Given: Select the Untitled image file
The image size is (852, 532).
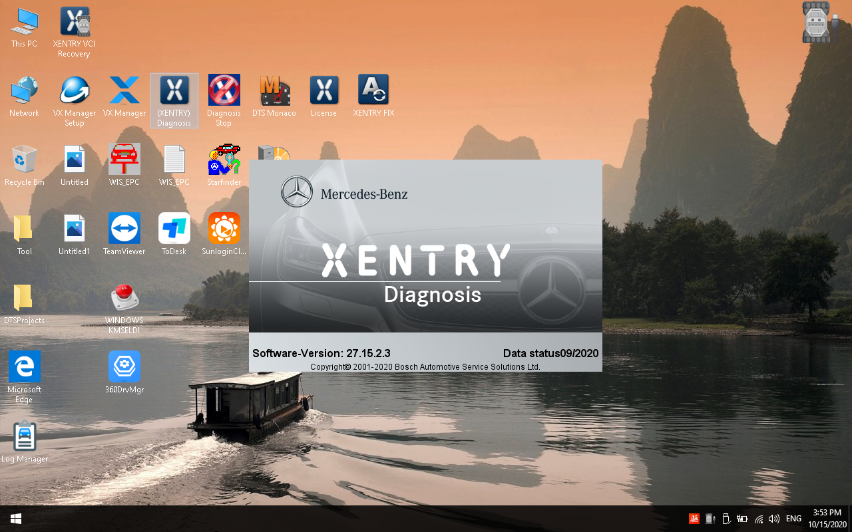Looking at the screenshot, I should click(x=74, y=166).
